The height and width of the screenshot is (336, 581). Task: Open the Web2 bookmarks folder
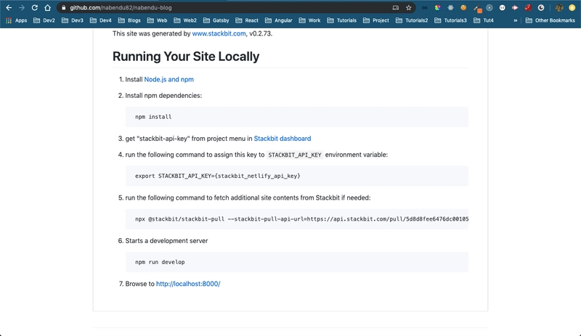pos(185,20)
